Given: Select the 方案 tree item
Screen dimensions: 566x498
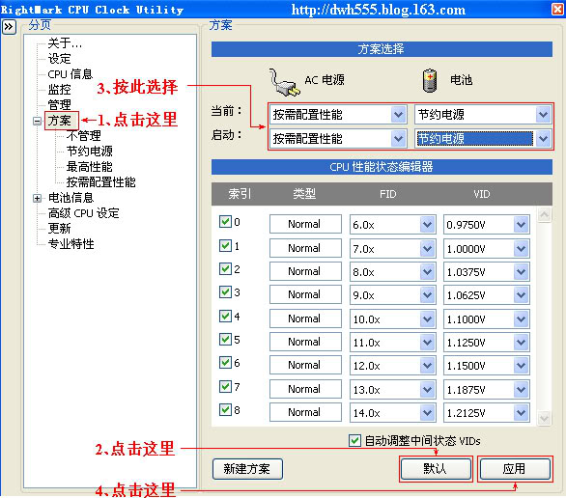Looking at the screenshot, I should [60, 121].
